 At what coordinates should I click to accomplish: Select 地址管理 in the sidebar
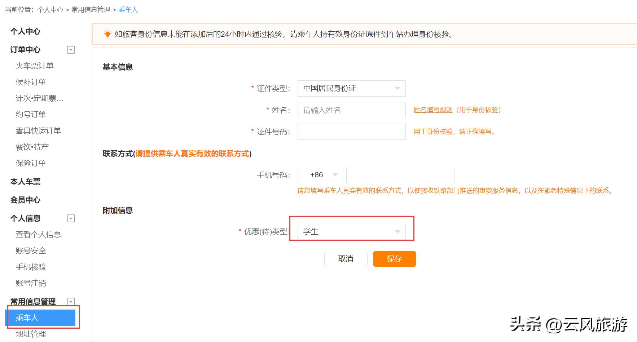tap(31, 334)
